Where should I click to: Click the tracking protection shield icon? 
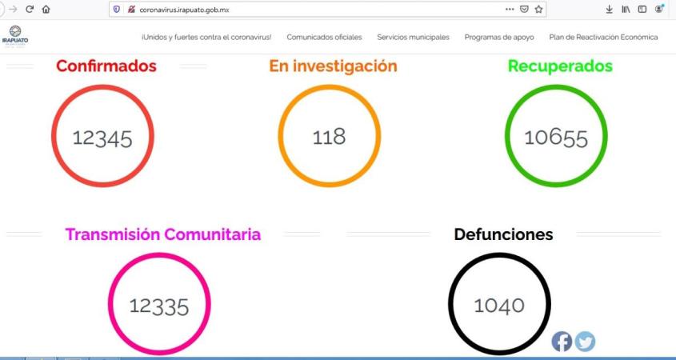(x=117, y=9)
